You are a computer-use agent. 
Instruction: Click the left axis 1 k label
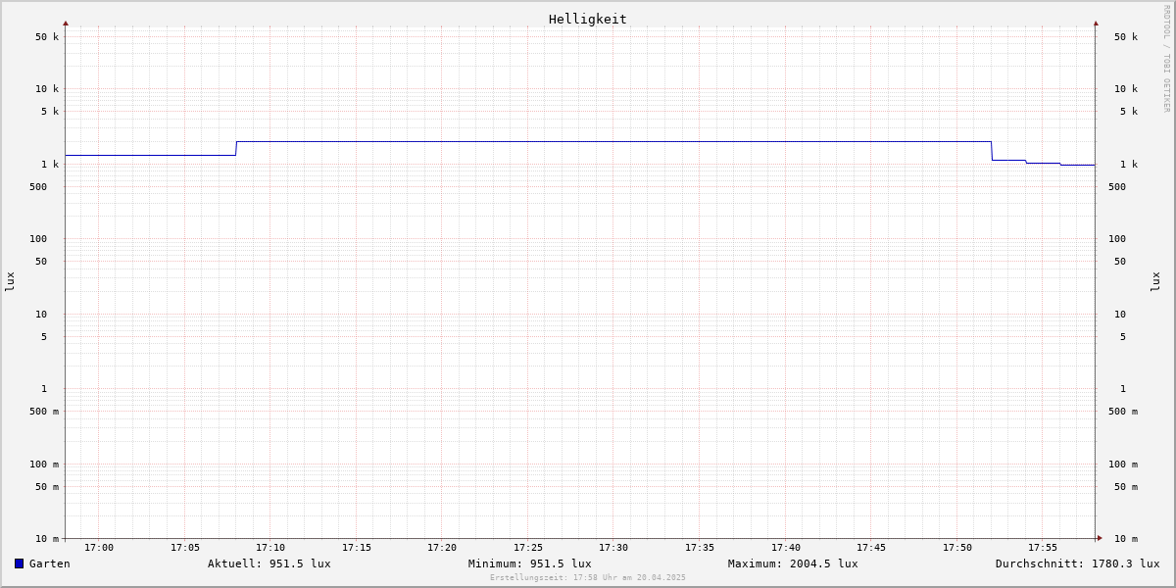point(50,165)
